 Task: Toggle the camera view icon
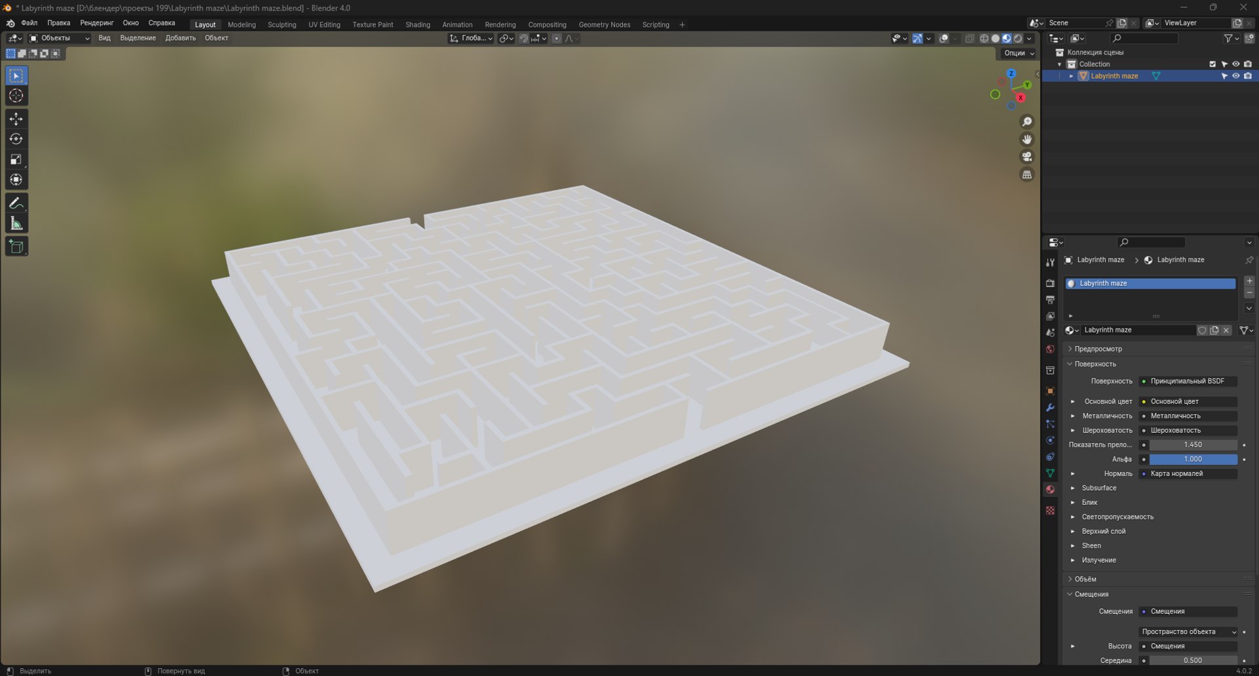click(x=1027, y=157)
